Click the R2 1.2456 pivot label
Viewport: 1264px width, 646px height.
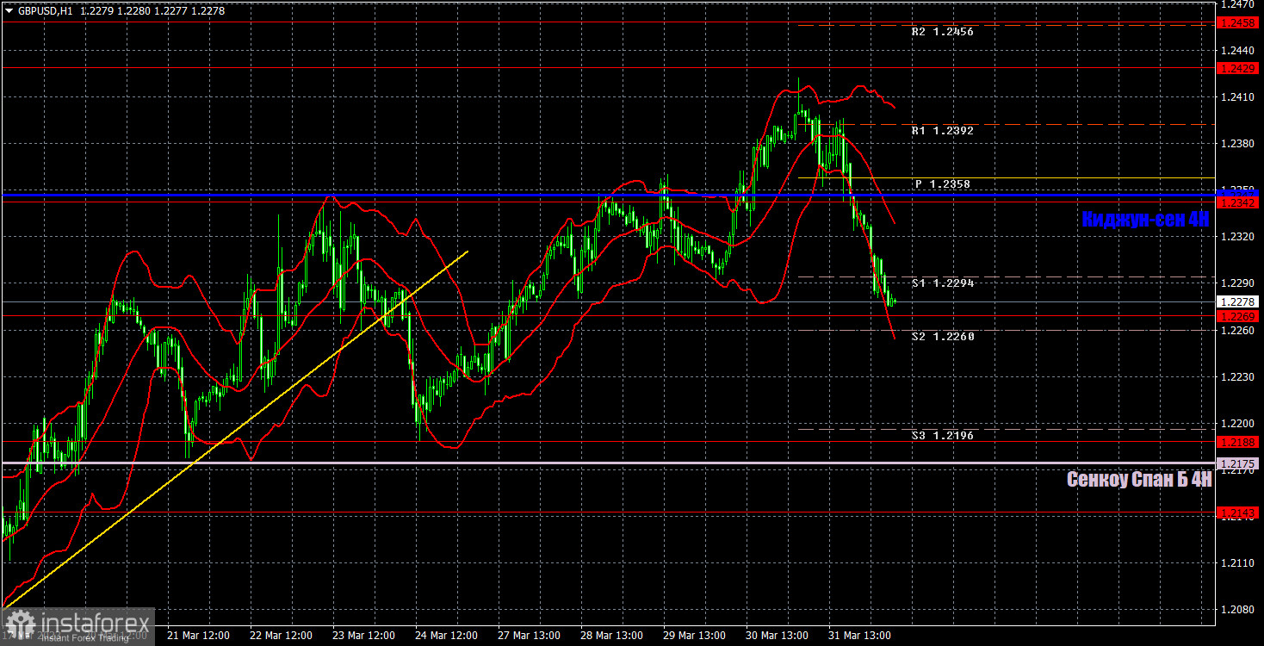(x=942, y=31)
